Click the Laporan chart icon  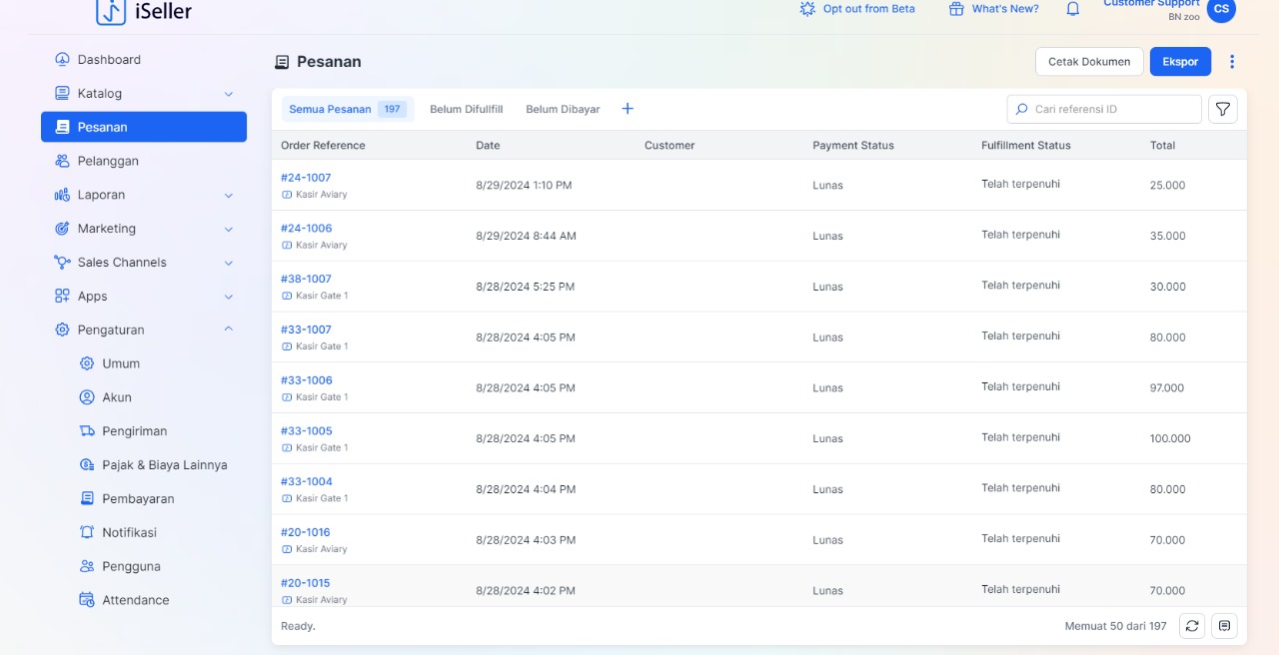click(62, 195)
